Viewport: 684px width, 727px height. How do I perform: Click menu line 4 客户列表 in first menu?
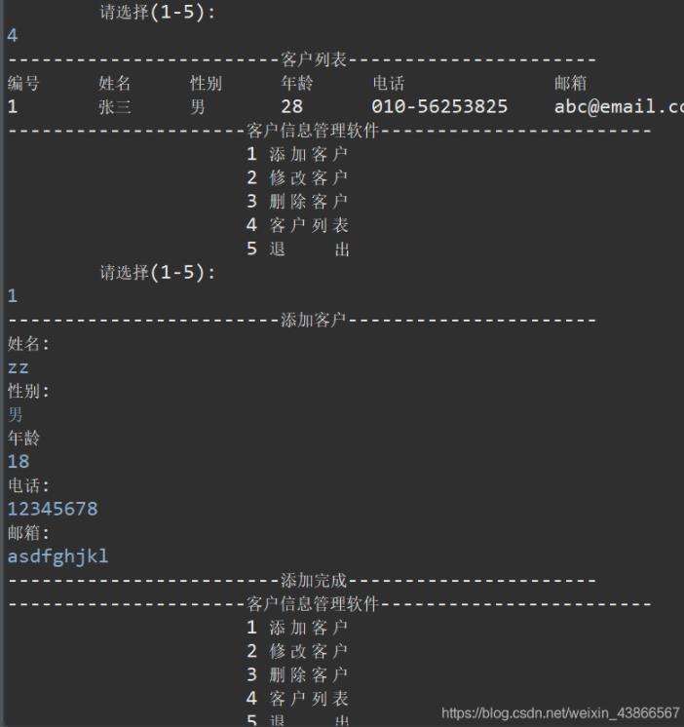click(297, 225)
